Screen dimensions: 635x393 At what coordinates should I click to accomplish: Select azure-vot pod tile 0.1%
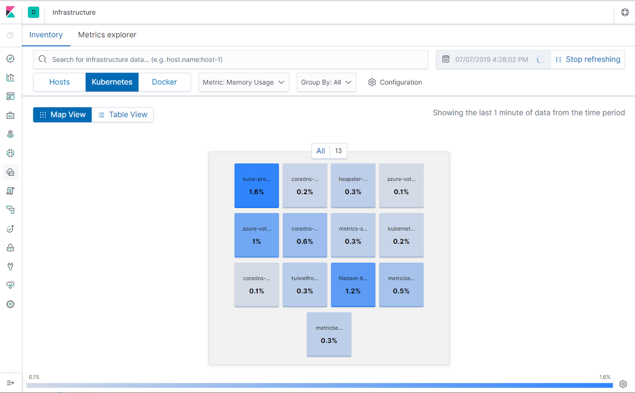(x=401, y=185)
